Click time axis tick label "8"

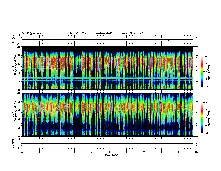161,153
